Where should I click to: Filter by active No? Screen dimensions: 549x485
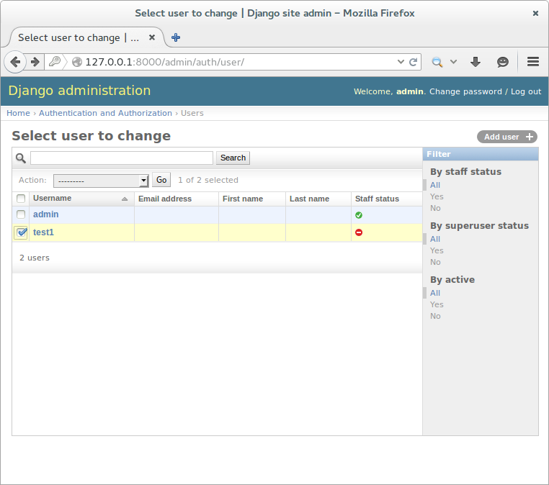[435, 316]
